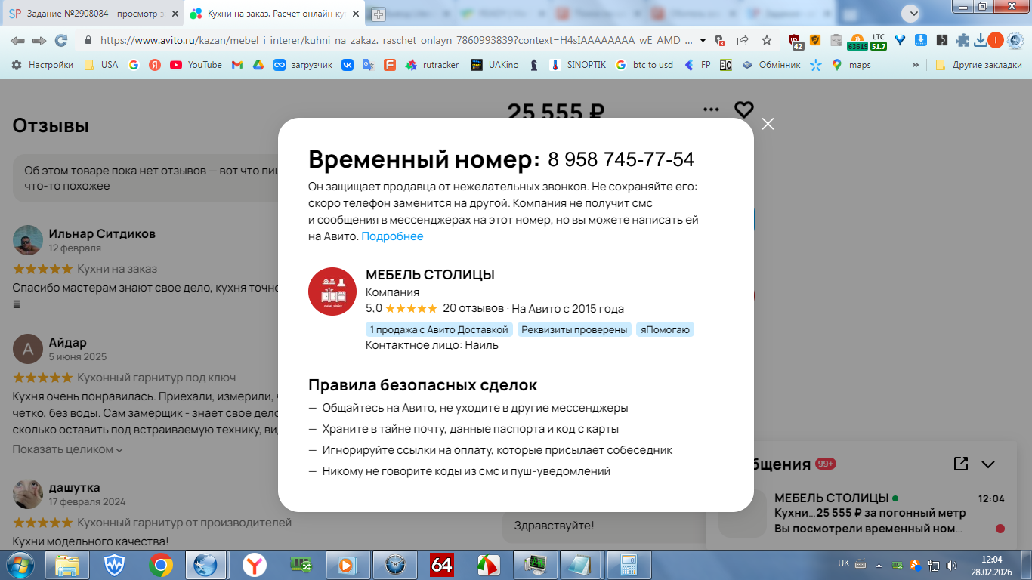Open the SINOPTIK bookmark
This screenshot has width=1032, height=580.
point(578,65)
